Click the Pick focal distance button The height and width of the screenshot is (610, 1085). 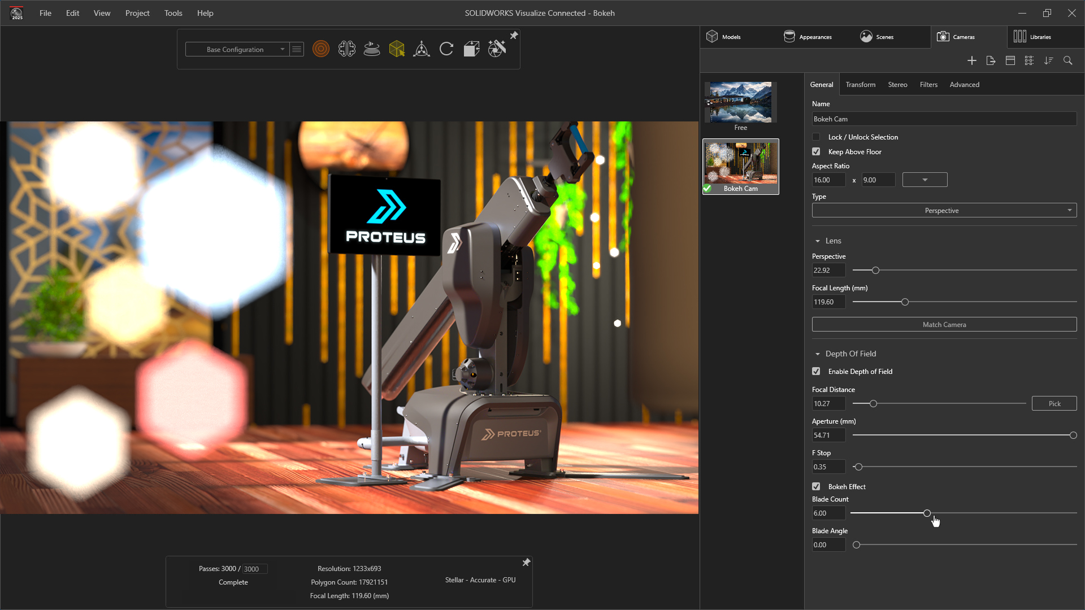point(1054,404)
